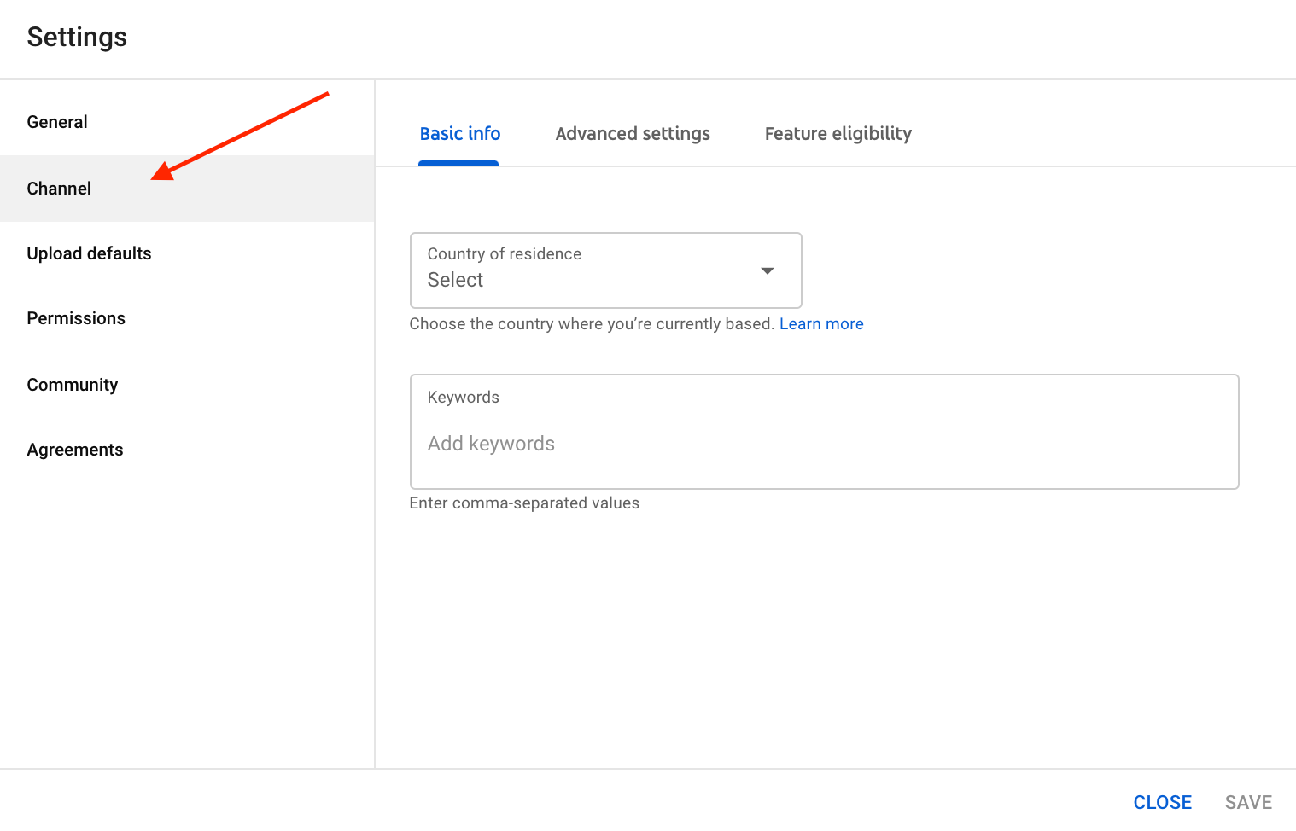Open the Feature eligibility tab
This screenshot has width=1296, height=831.
[x=838, y=134]
